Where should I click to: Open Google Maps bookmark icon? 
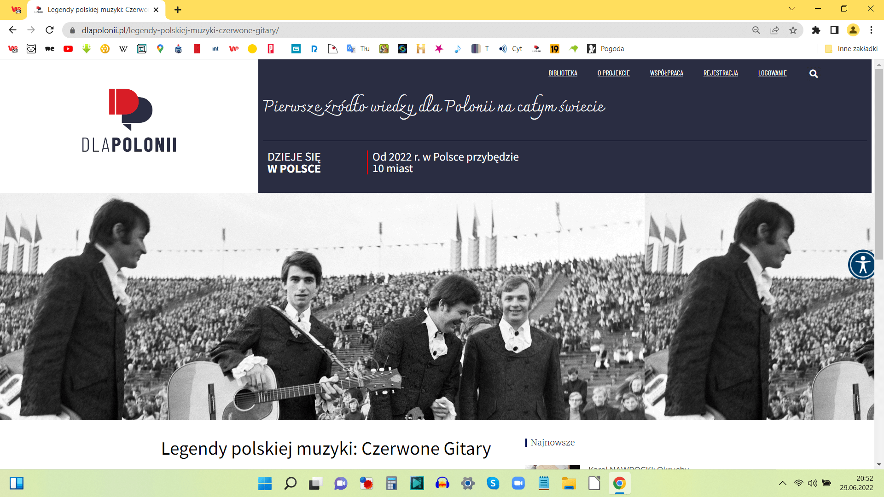pyautogui.click(x=160, y=49)
